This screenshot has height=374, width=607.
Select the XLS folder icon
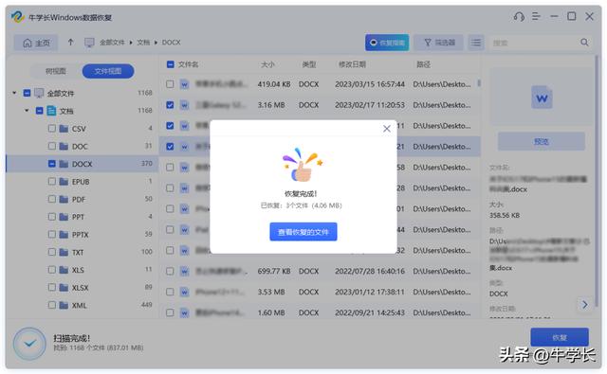click(x=64, y=270)
